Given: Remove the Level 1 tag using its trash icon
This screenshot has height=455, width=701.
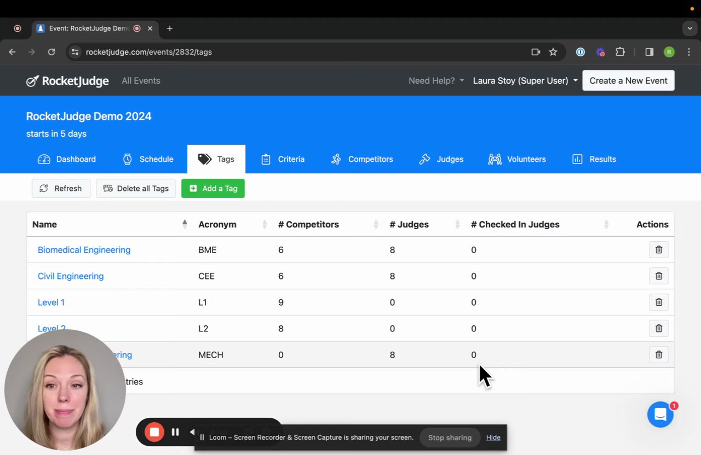Looking at the screenshot, I should pos(659,302).
